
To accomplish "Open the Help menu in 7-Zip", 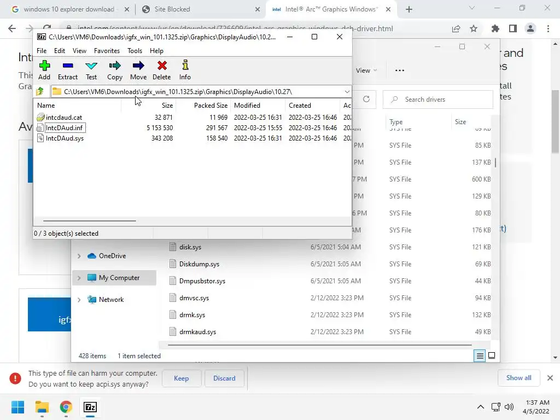I will (x=156, y=51).
